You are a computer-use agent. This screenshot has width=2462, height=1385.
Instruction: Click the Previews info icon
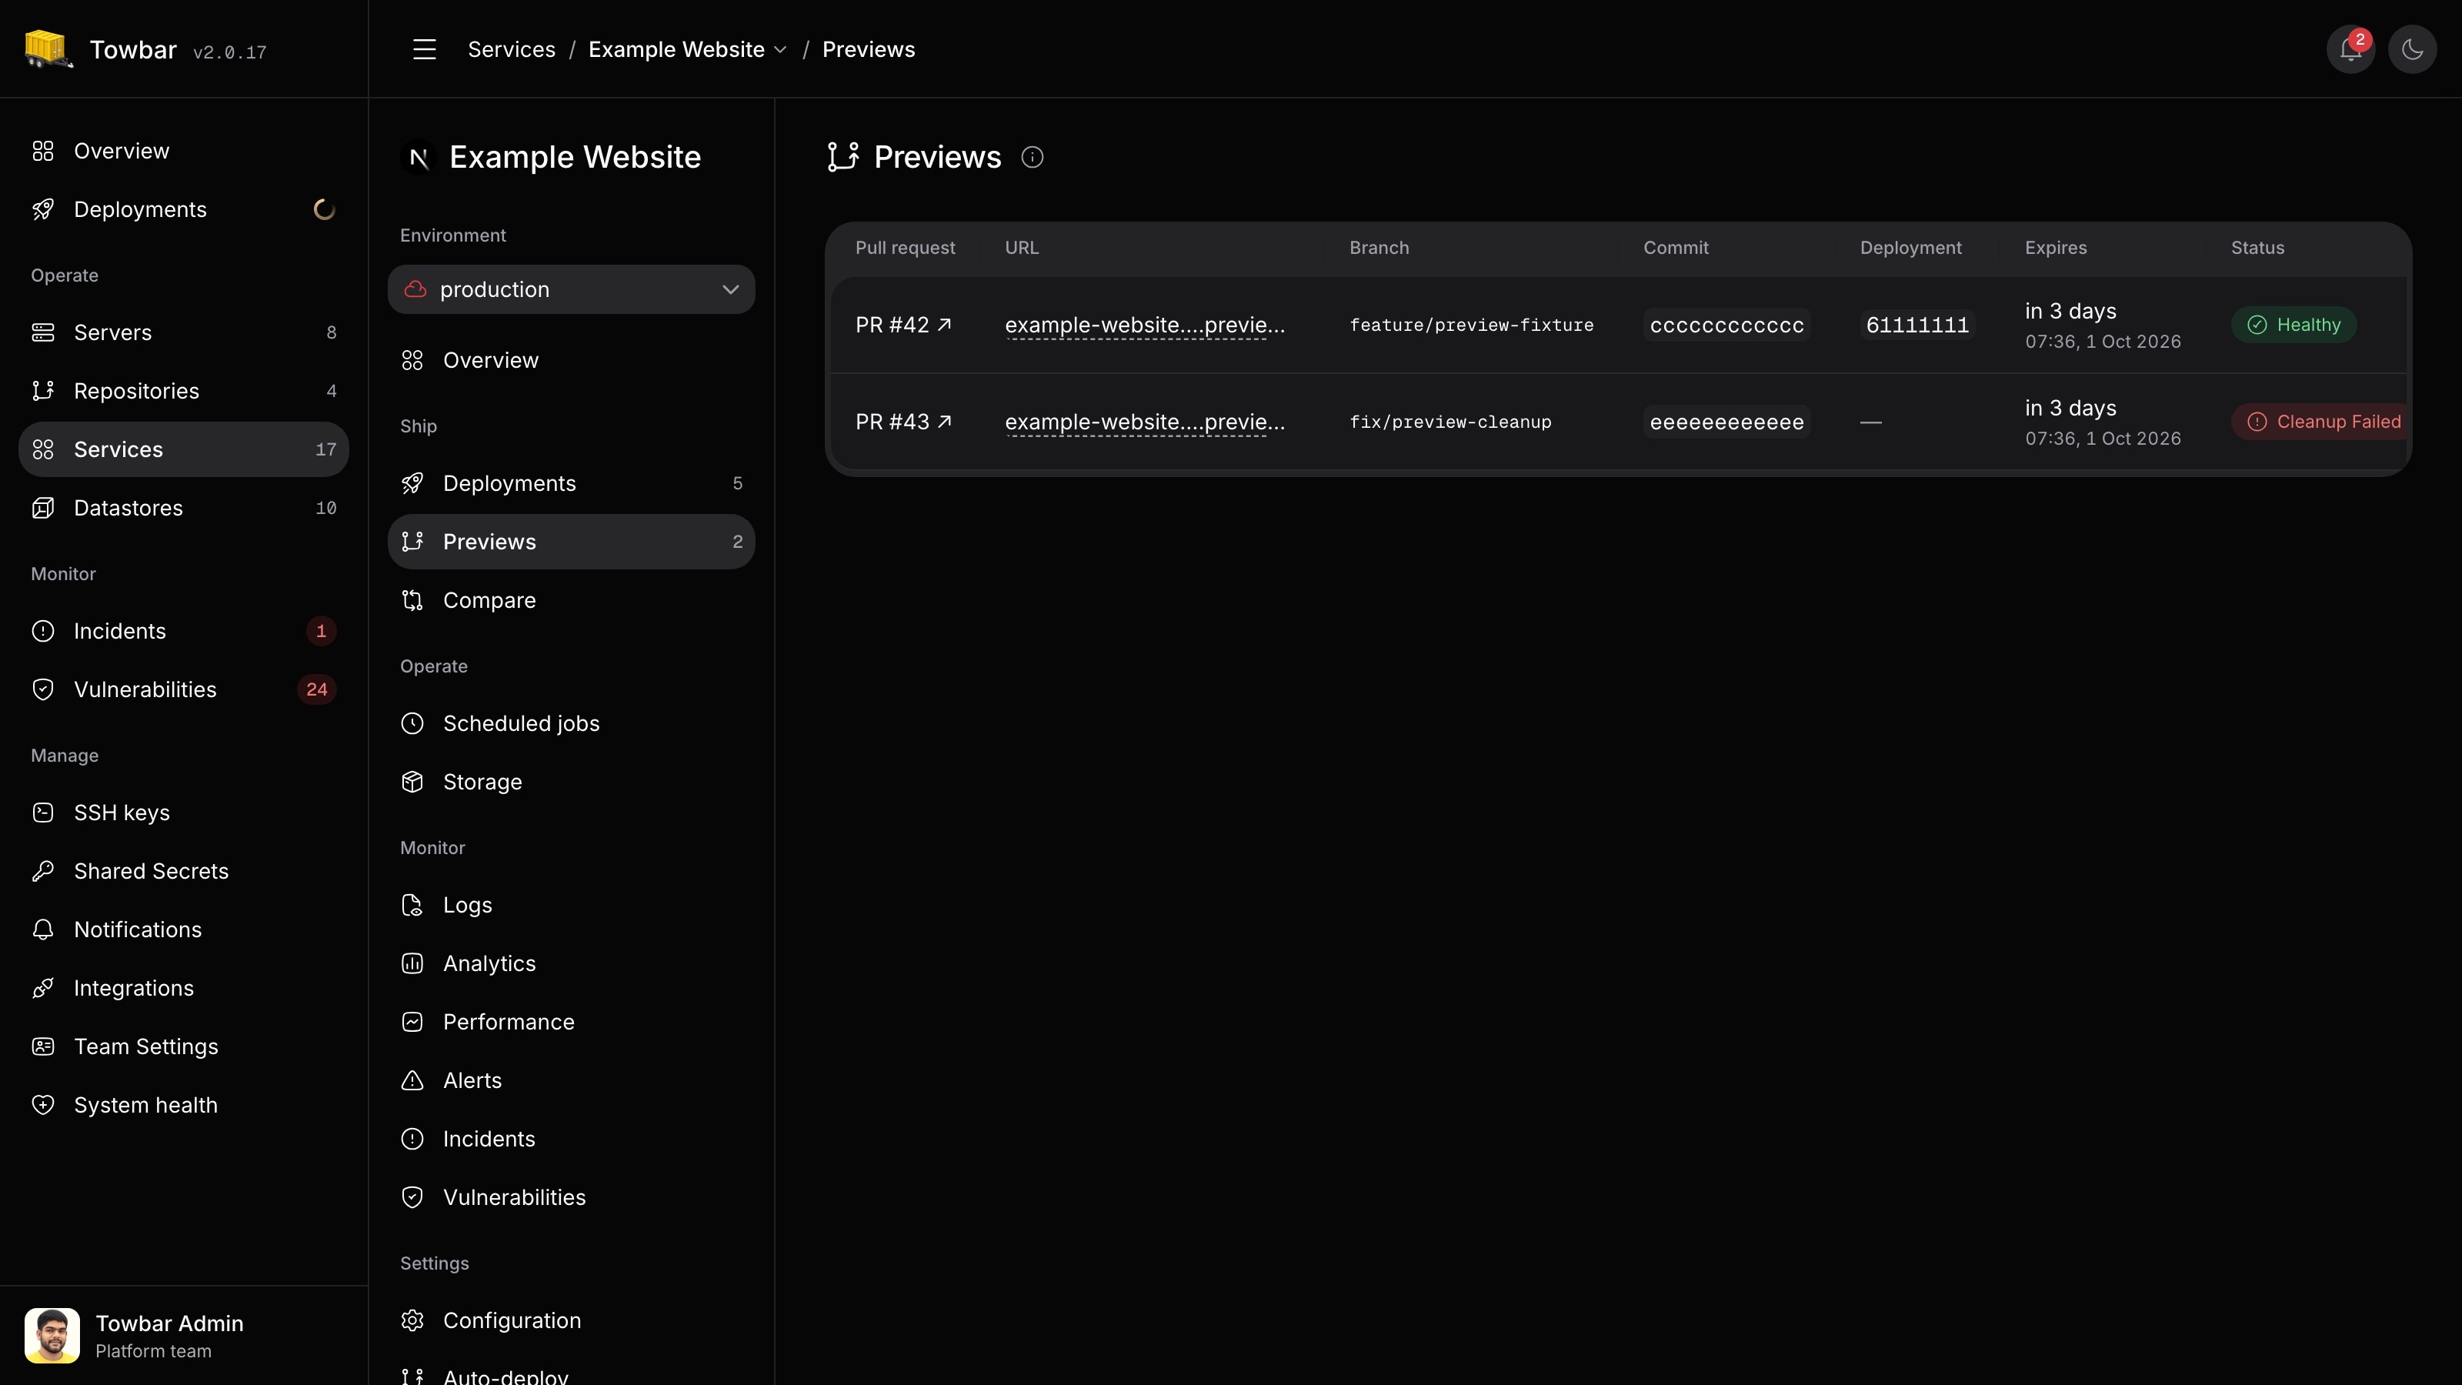(x=1033, y=157)
